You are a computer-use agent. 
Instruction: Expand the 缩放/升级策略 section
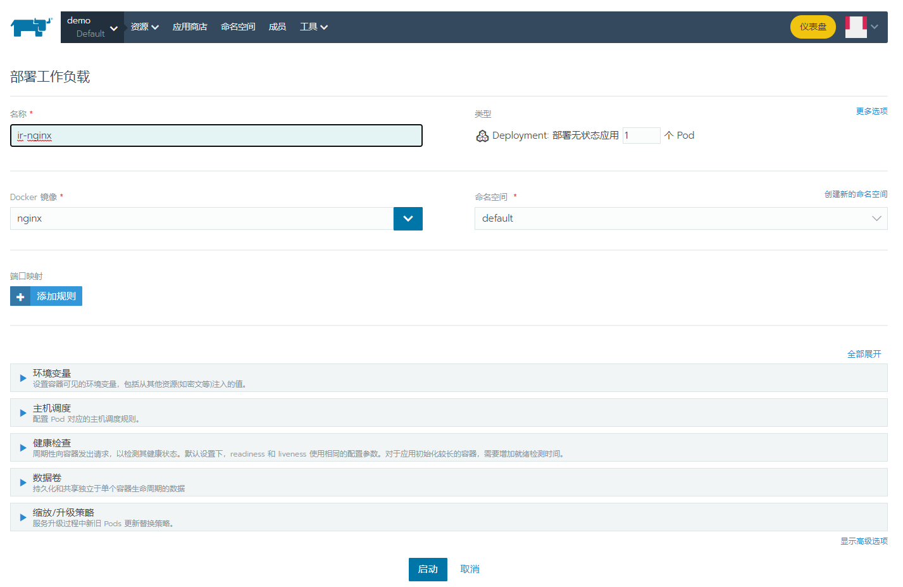click(x=449, y=517)
